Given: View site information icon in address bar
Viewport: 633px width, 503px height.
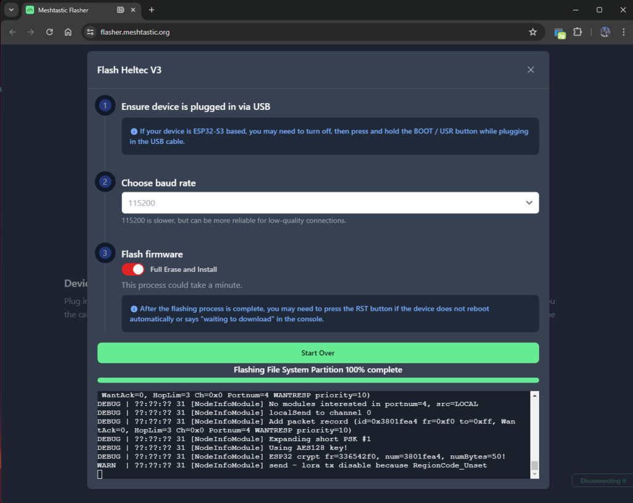Looking at the screenshot, I should click(90, 32).
